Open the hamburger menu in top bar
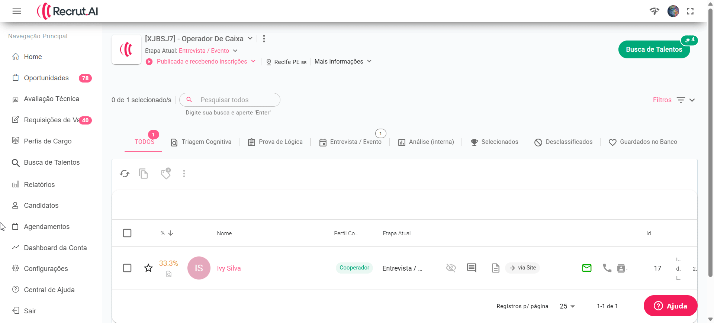714x323 pixels. pyautogui.click(x=17, y=11)
